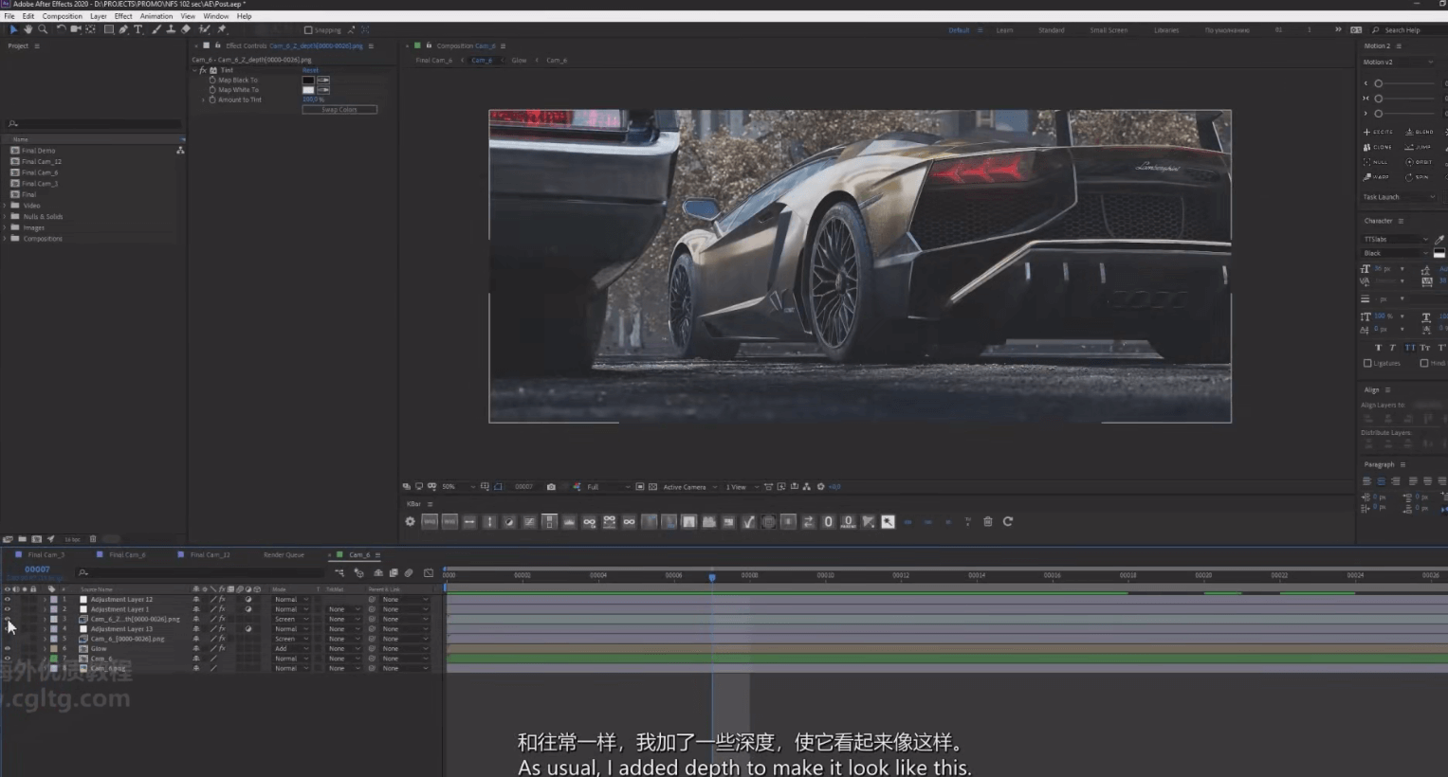Screen dimensions: 1448x777
Task: Take a snapshot with the camera icon
Action: 551,487
